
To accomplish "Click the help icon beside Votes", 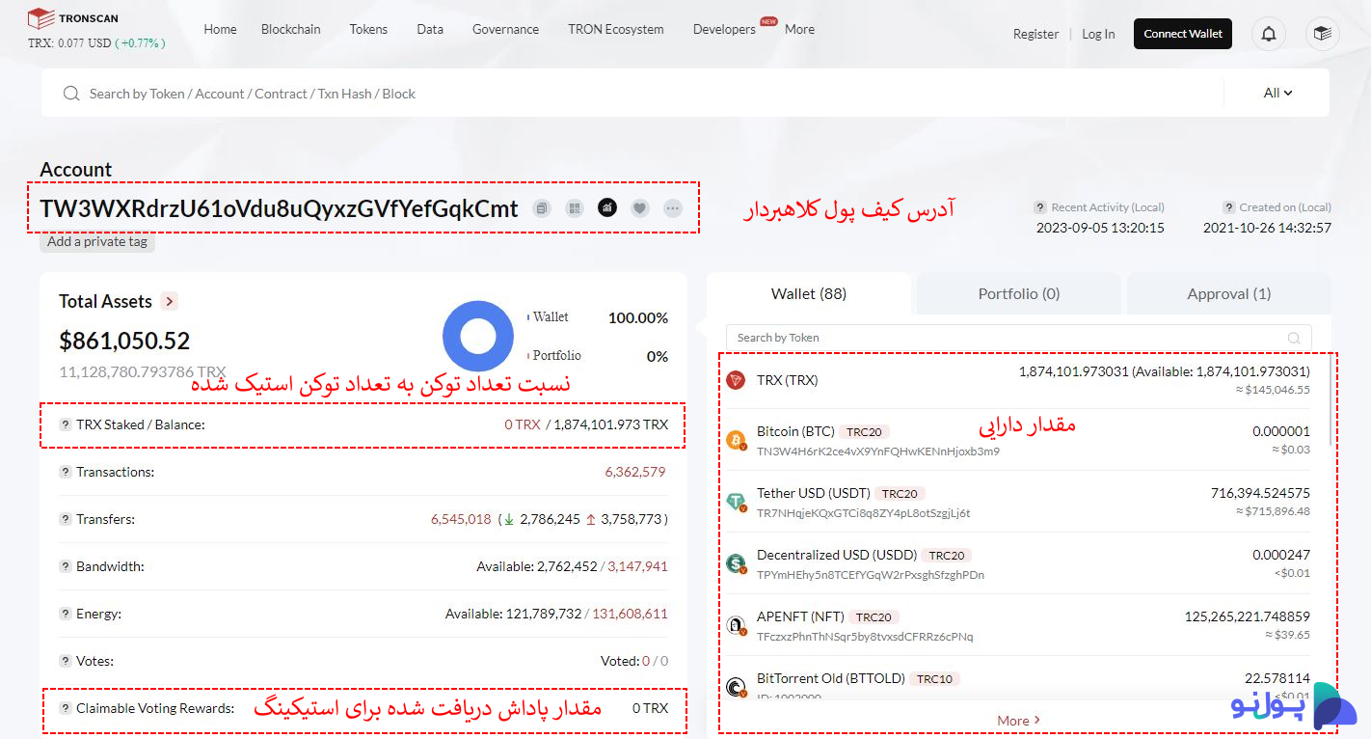I will pyautogui.click(x=66, y=661).
